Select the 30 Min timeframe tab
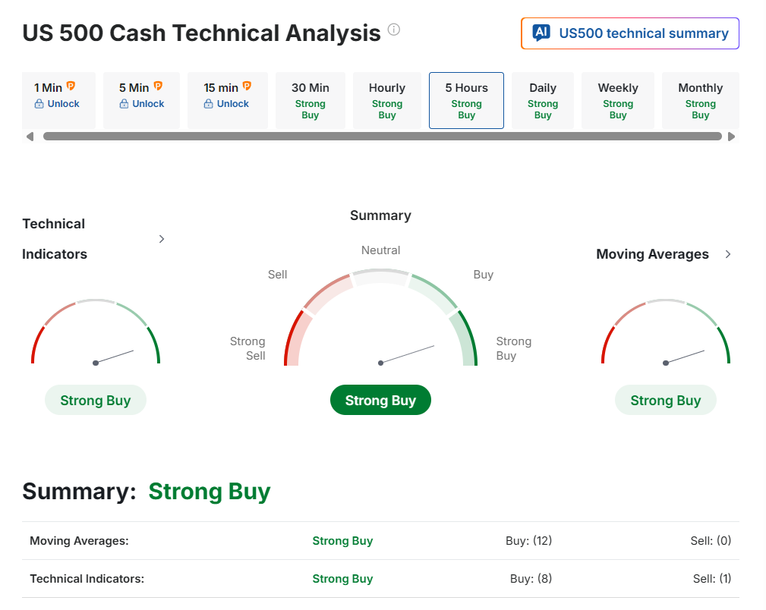This screenshot has height=610, width=766. tap(310, 100)
